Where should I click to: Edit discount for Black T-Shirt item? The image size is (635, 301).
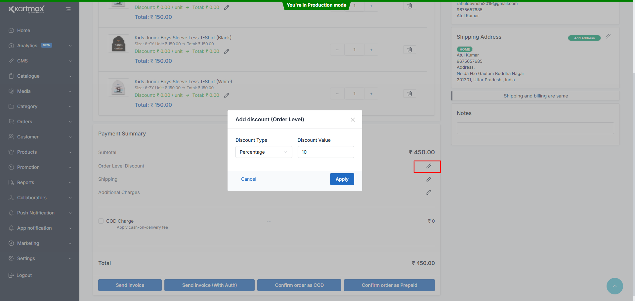[227, 51]
